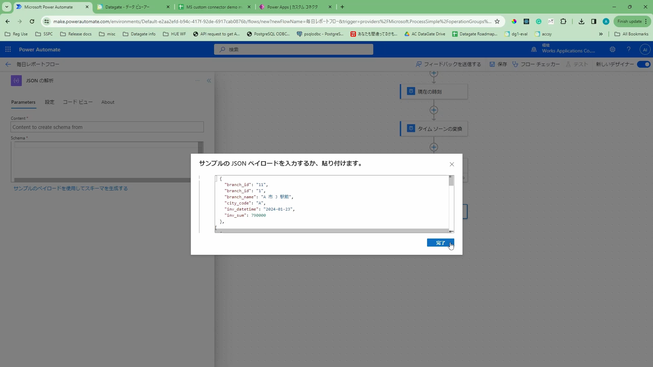Image resolution: width=653 pixels, height=367 pixels.
Task: Toggle the 新しいデザイナー switch
Action: click(643, 64)
